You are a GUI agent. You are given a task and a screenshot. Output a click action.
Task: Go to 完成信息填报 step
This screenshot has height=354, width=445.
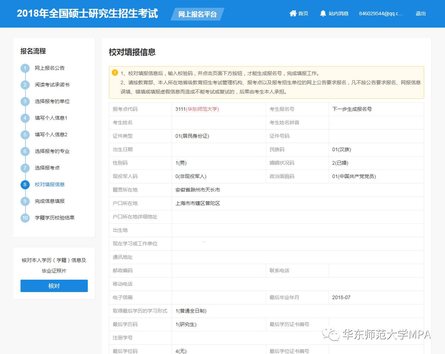click(x=50, y=201)
